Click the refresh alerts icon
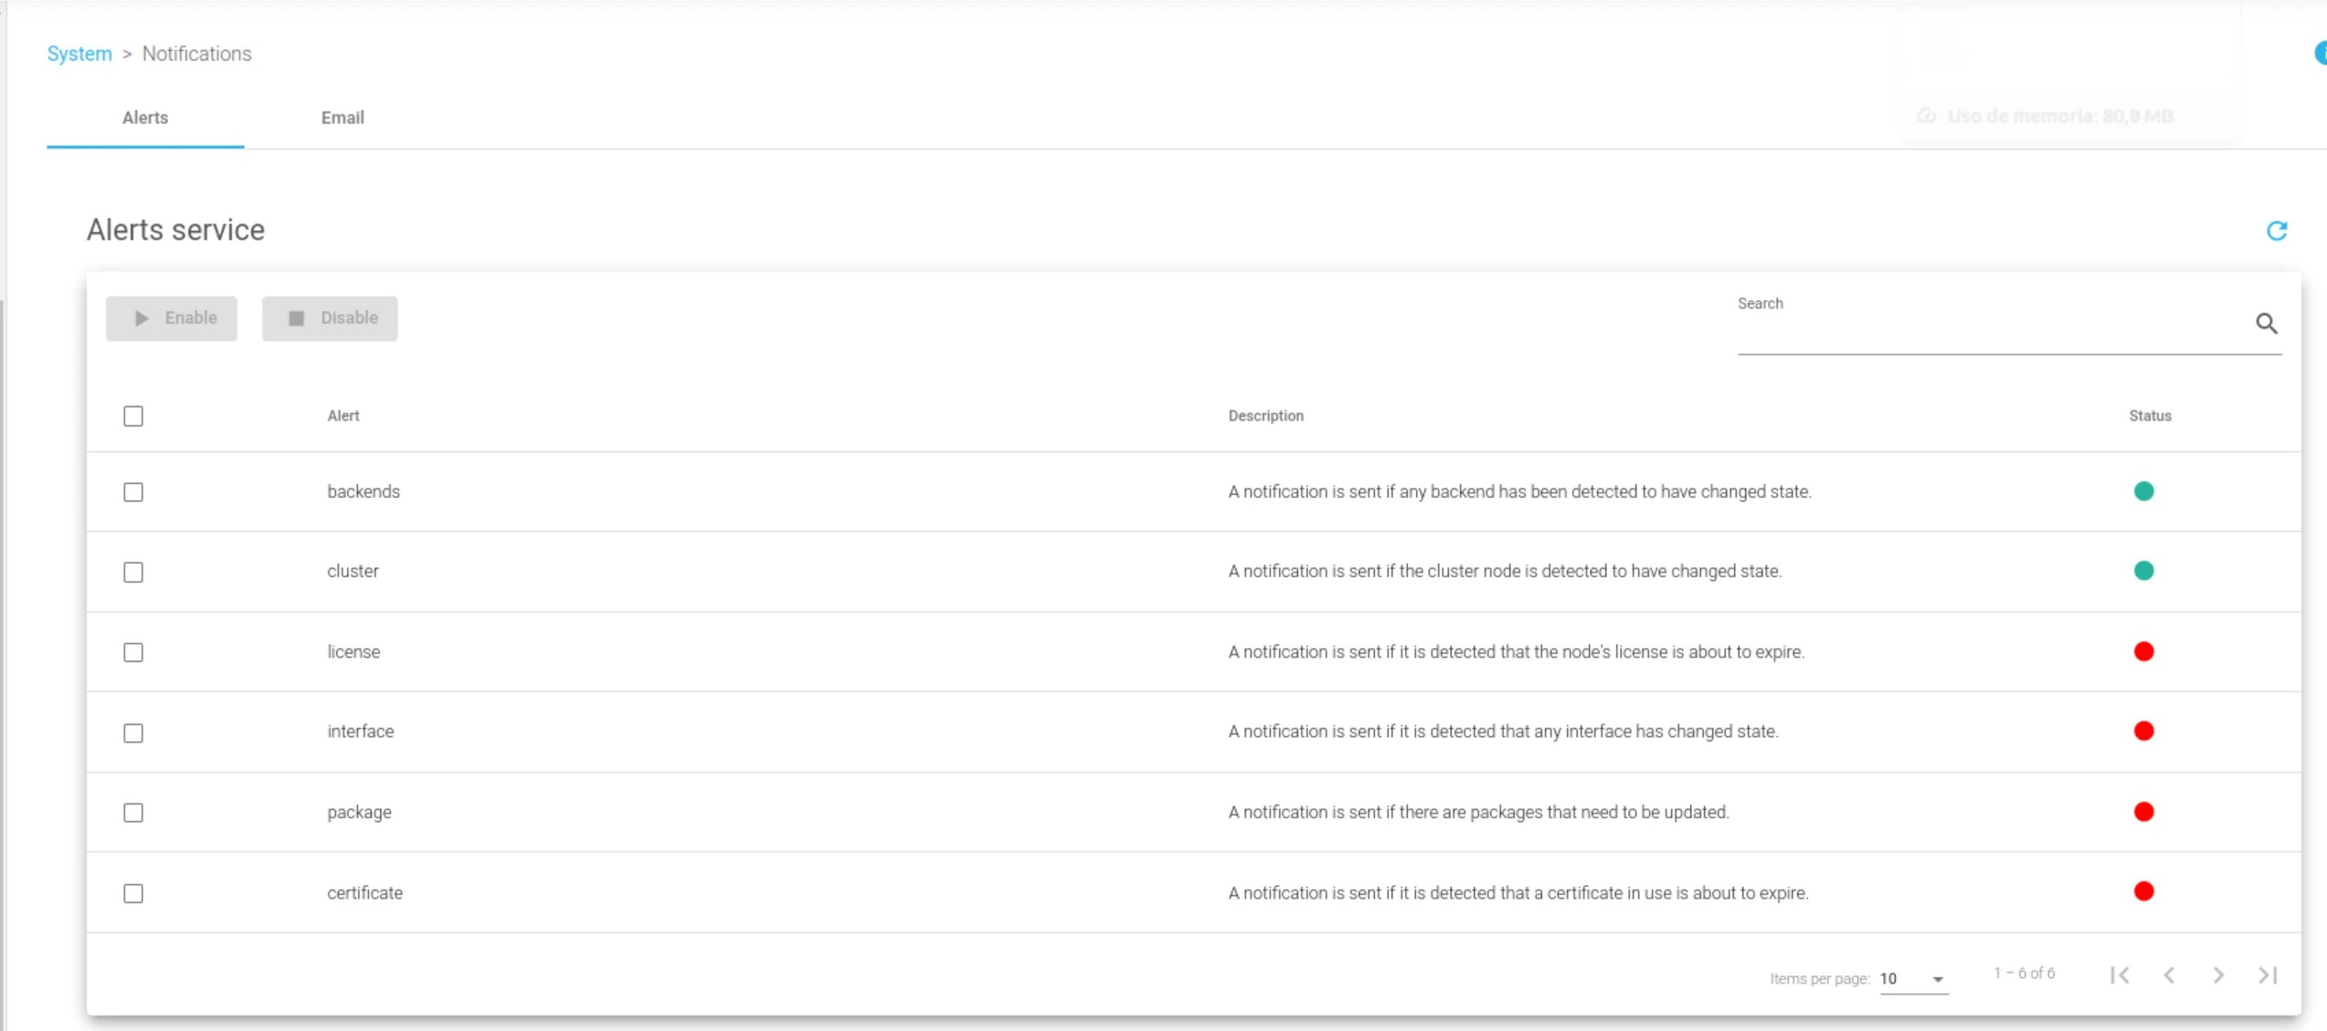2327x1031 pixels. [x=2276, y=230]
